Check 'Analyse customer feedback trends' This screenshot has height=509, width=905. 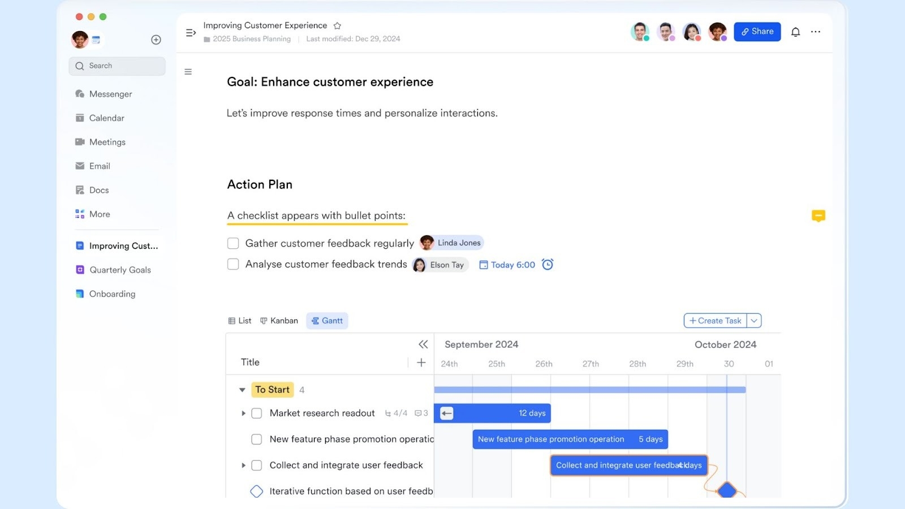click(233, 264)
